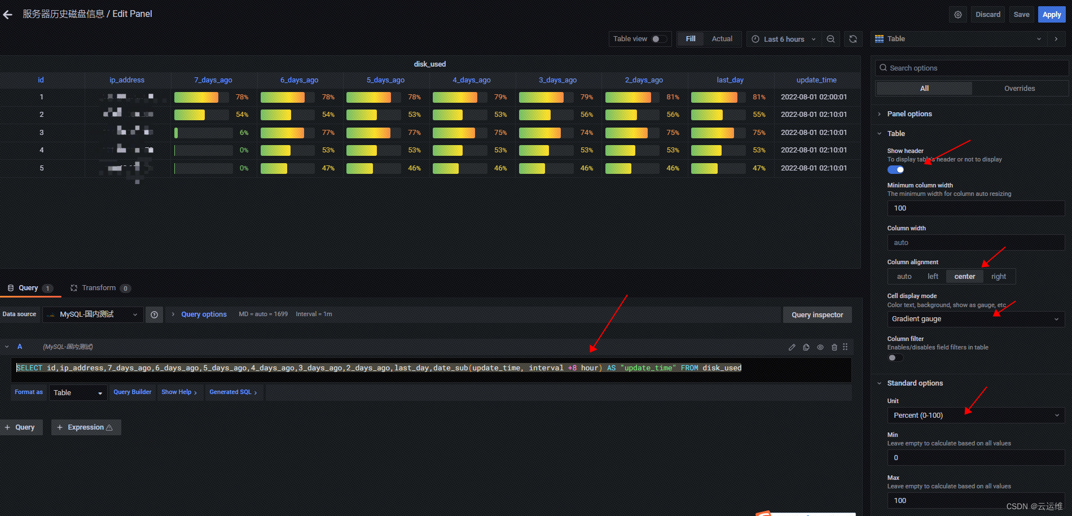Select the Overrides tab
Screen dimensions: 1072x516
tap(1020, 89)
